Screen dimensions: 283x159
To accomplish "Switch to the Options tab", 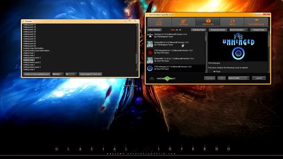I will 184,22.
